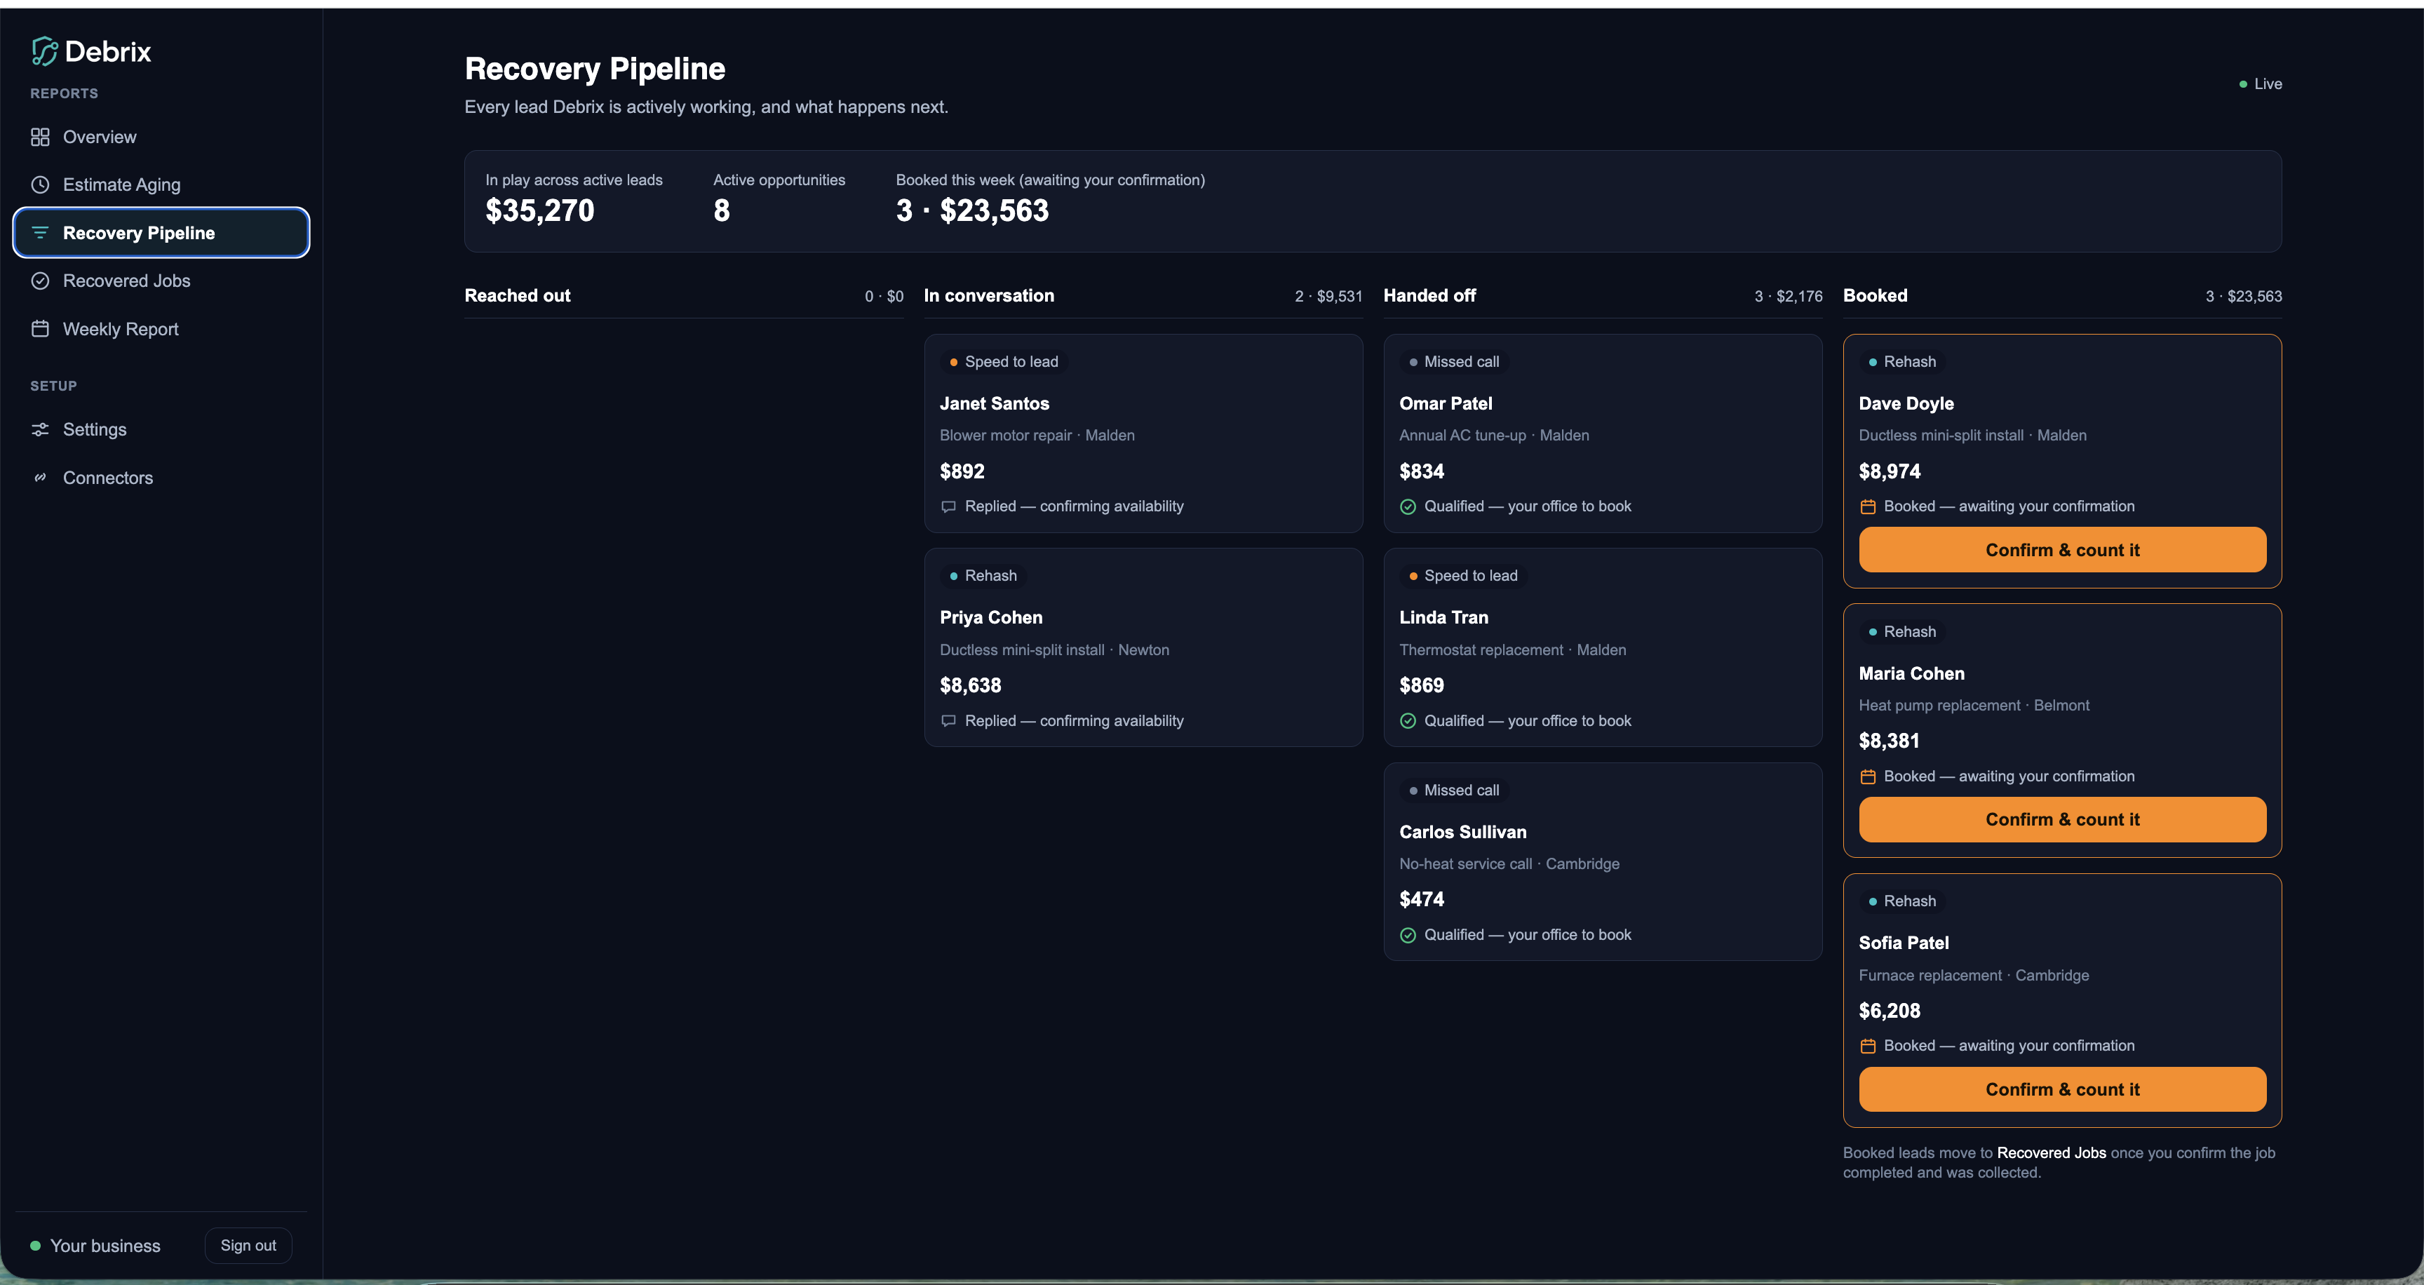
Task: Click the "Recovery Pipeline" page heading
Action: [595, 69]
